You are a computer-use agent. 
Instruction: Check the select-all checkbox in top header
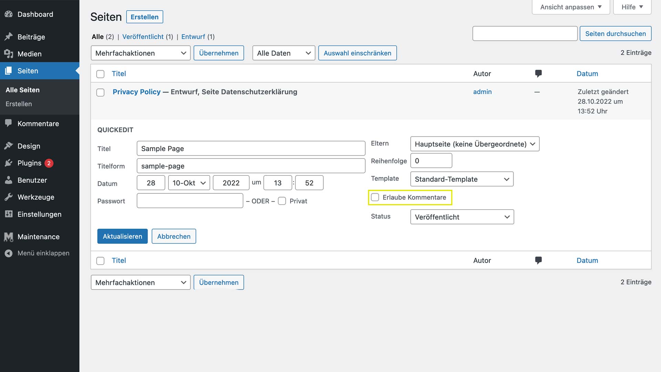coord(100,74)
